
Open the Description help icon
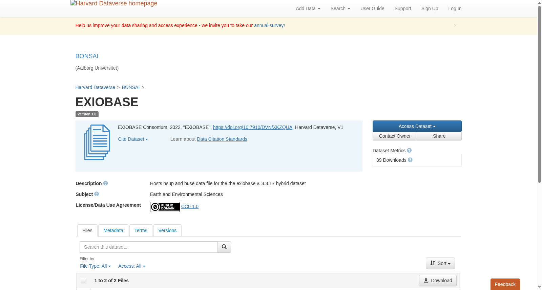point(105,183)
